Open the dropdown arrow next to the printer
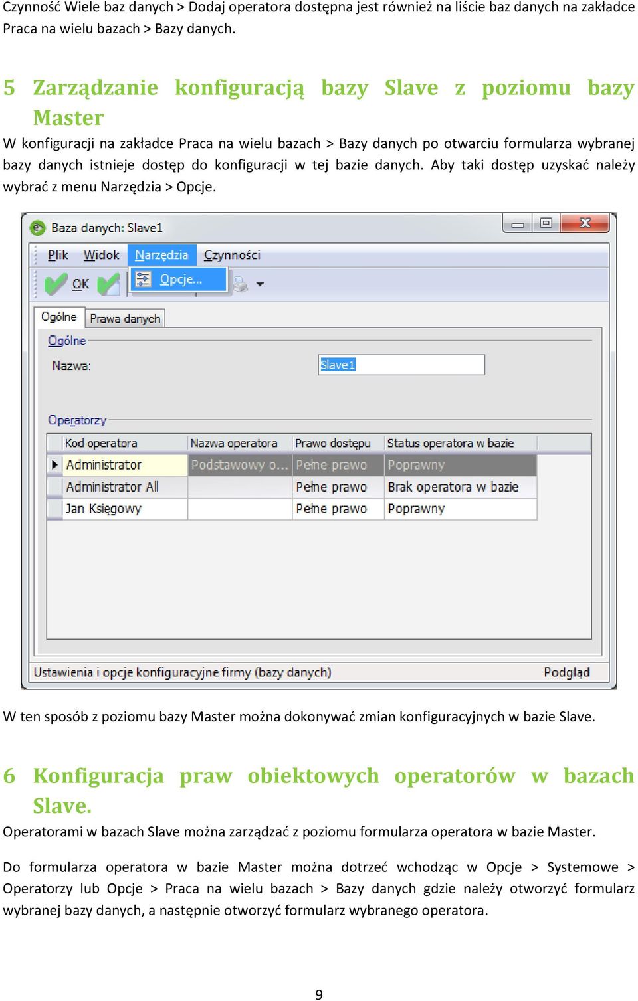Viewport: 638px width, 1001px height. (260, 284)
